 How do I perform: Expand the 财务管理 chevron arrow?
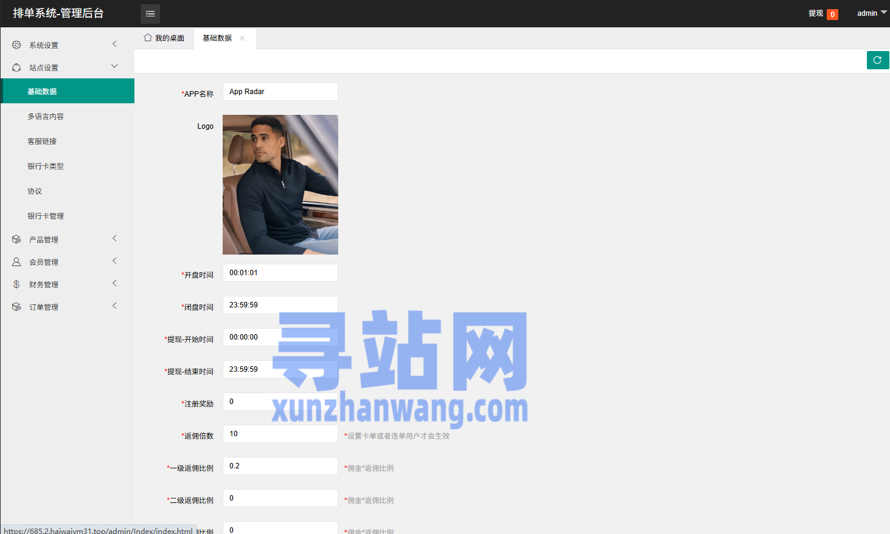point(114,283)
